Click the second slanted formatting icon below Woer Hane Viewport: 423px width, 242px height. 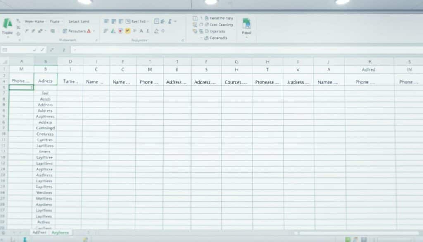(x=33, y=31)
